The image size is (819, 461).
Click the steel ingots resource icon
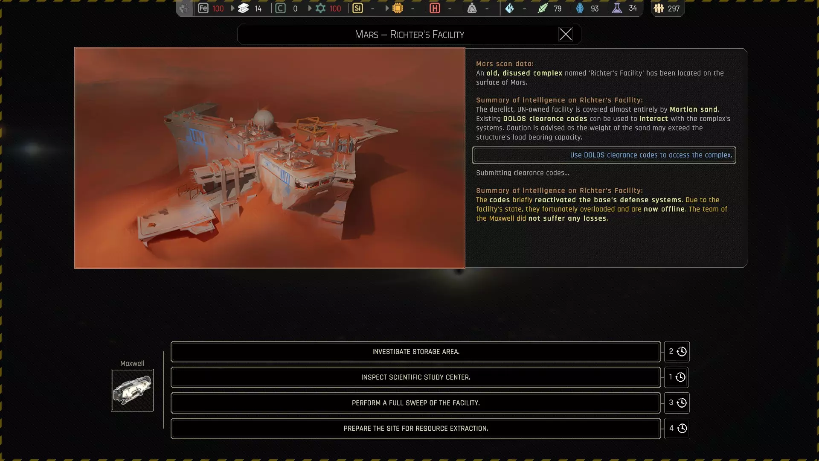pyautogui.click(x=244, y=8)
